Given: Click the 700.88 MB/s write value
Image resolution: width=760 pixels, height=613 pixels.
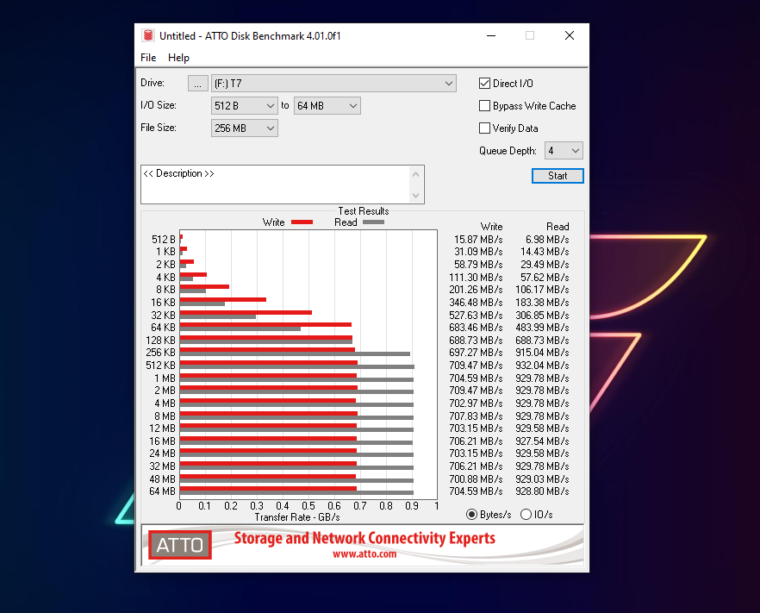Looking at the screenshot, I should [476, 479].
